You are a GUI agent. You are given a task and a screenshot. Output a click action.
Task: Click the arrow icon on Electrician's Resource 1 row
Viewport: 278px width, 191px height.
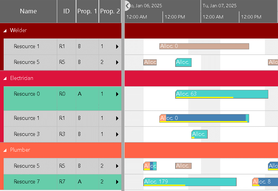117,118
